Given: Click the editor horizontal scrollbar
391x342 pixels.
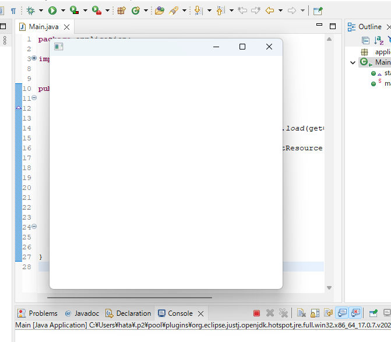Looking at the screenshot, I should (129, 297).
